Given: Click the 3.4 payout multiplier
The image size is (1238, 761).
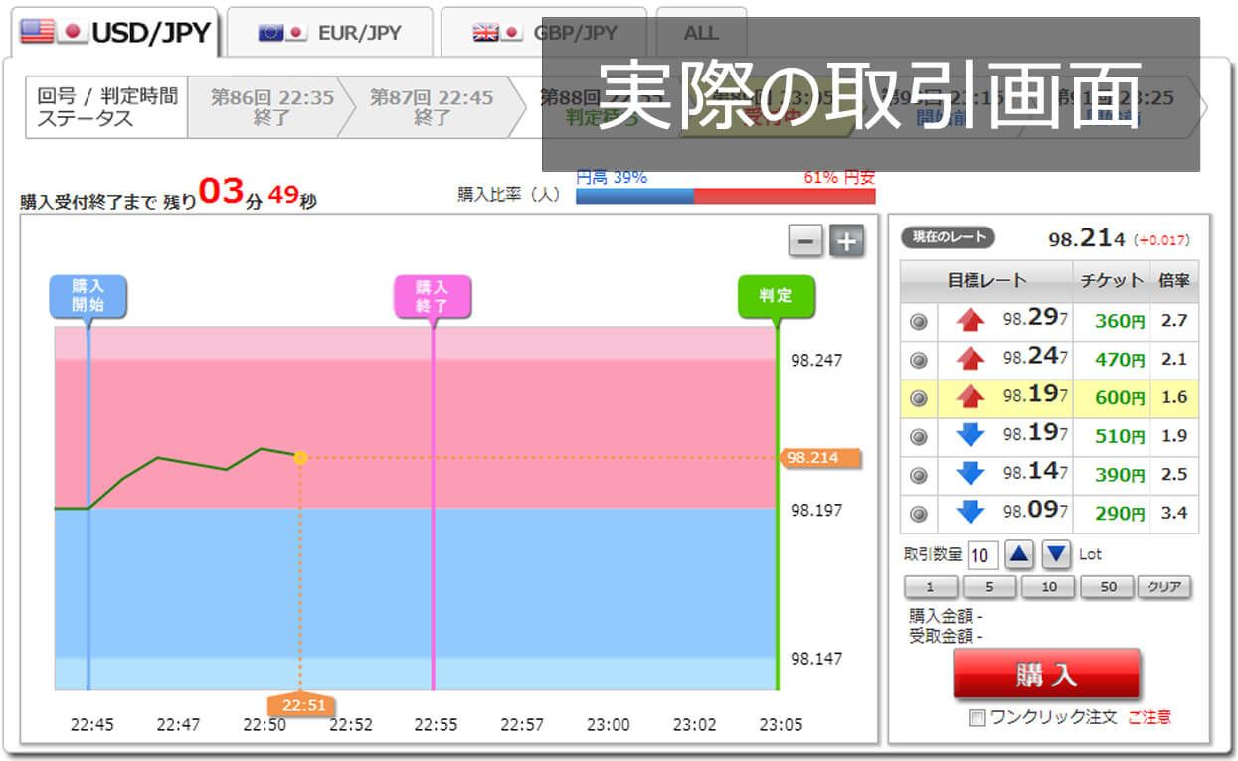Looking at the screenshot, I should click(x=1174, y=514).
